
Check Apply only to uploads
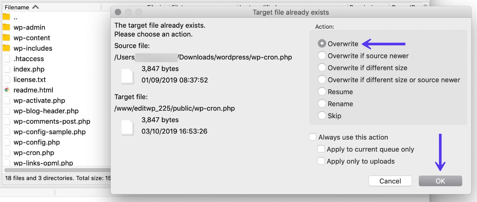pos(321,161)
